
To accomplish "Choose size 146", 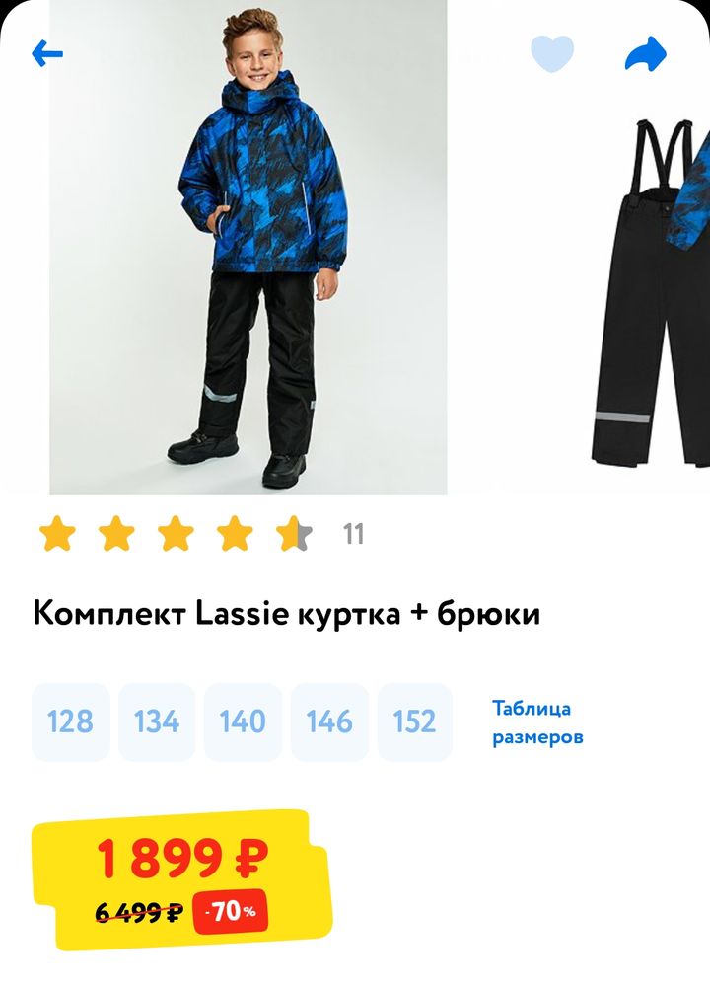I will (329, 721).
